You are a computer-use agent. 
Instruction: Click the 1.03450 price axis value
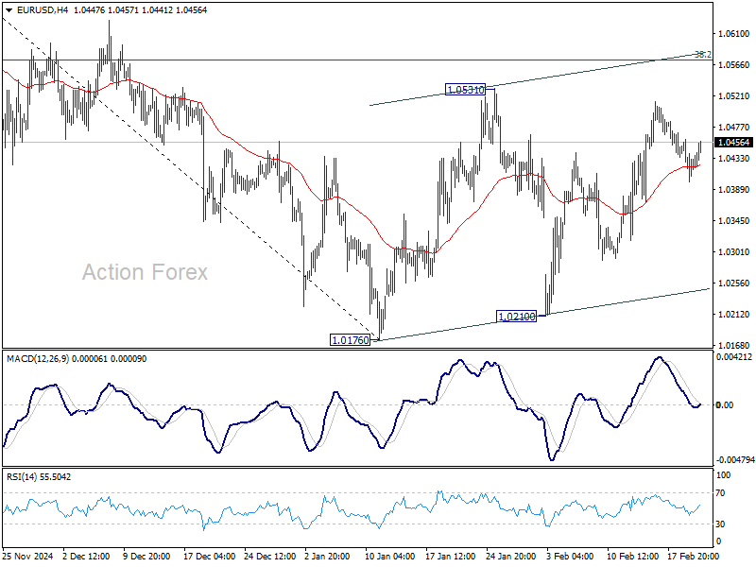click(734, 221)
